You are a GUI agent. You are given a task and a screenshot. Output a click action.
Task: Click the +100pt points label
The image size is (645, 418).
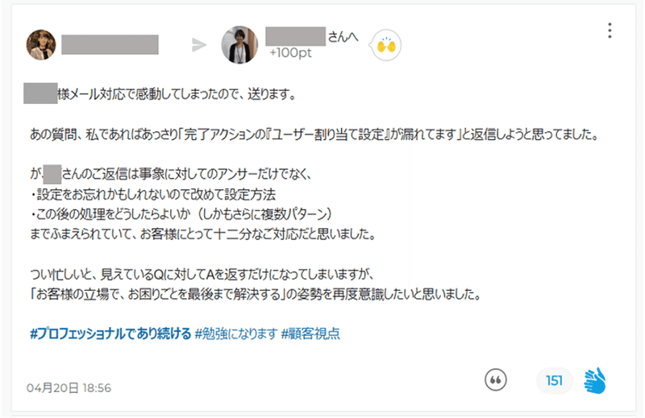coord(290,53)
